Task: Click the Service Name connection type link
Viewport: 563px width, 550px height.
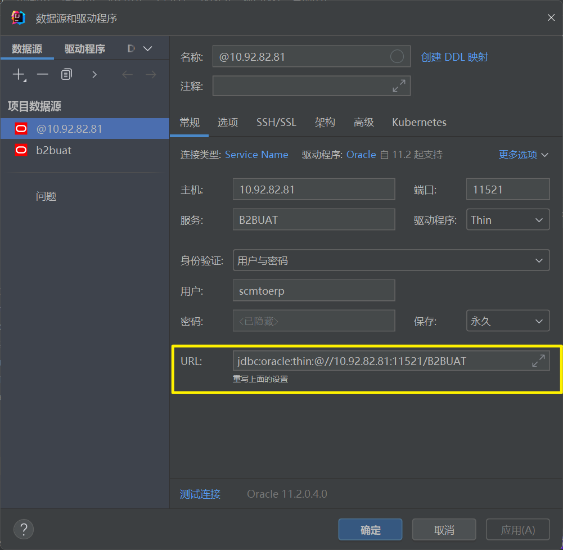Action: [256, 155]
